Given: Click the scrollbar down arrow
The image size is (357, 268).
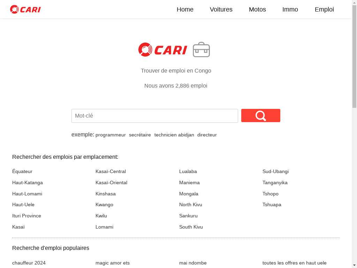Looking at the screenshot, I should click(x=355, y=266).
